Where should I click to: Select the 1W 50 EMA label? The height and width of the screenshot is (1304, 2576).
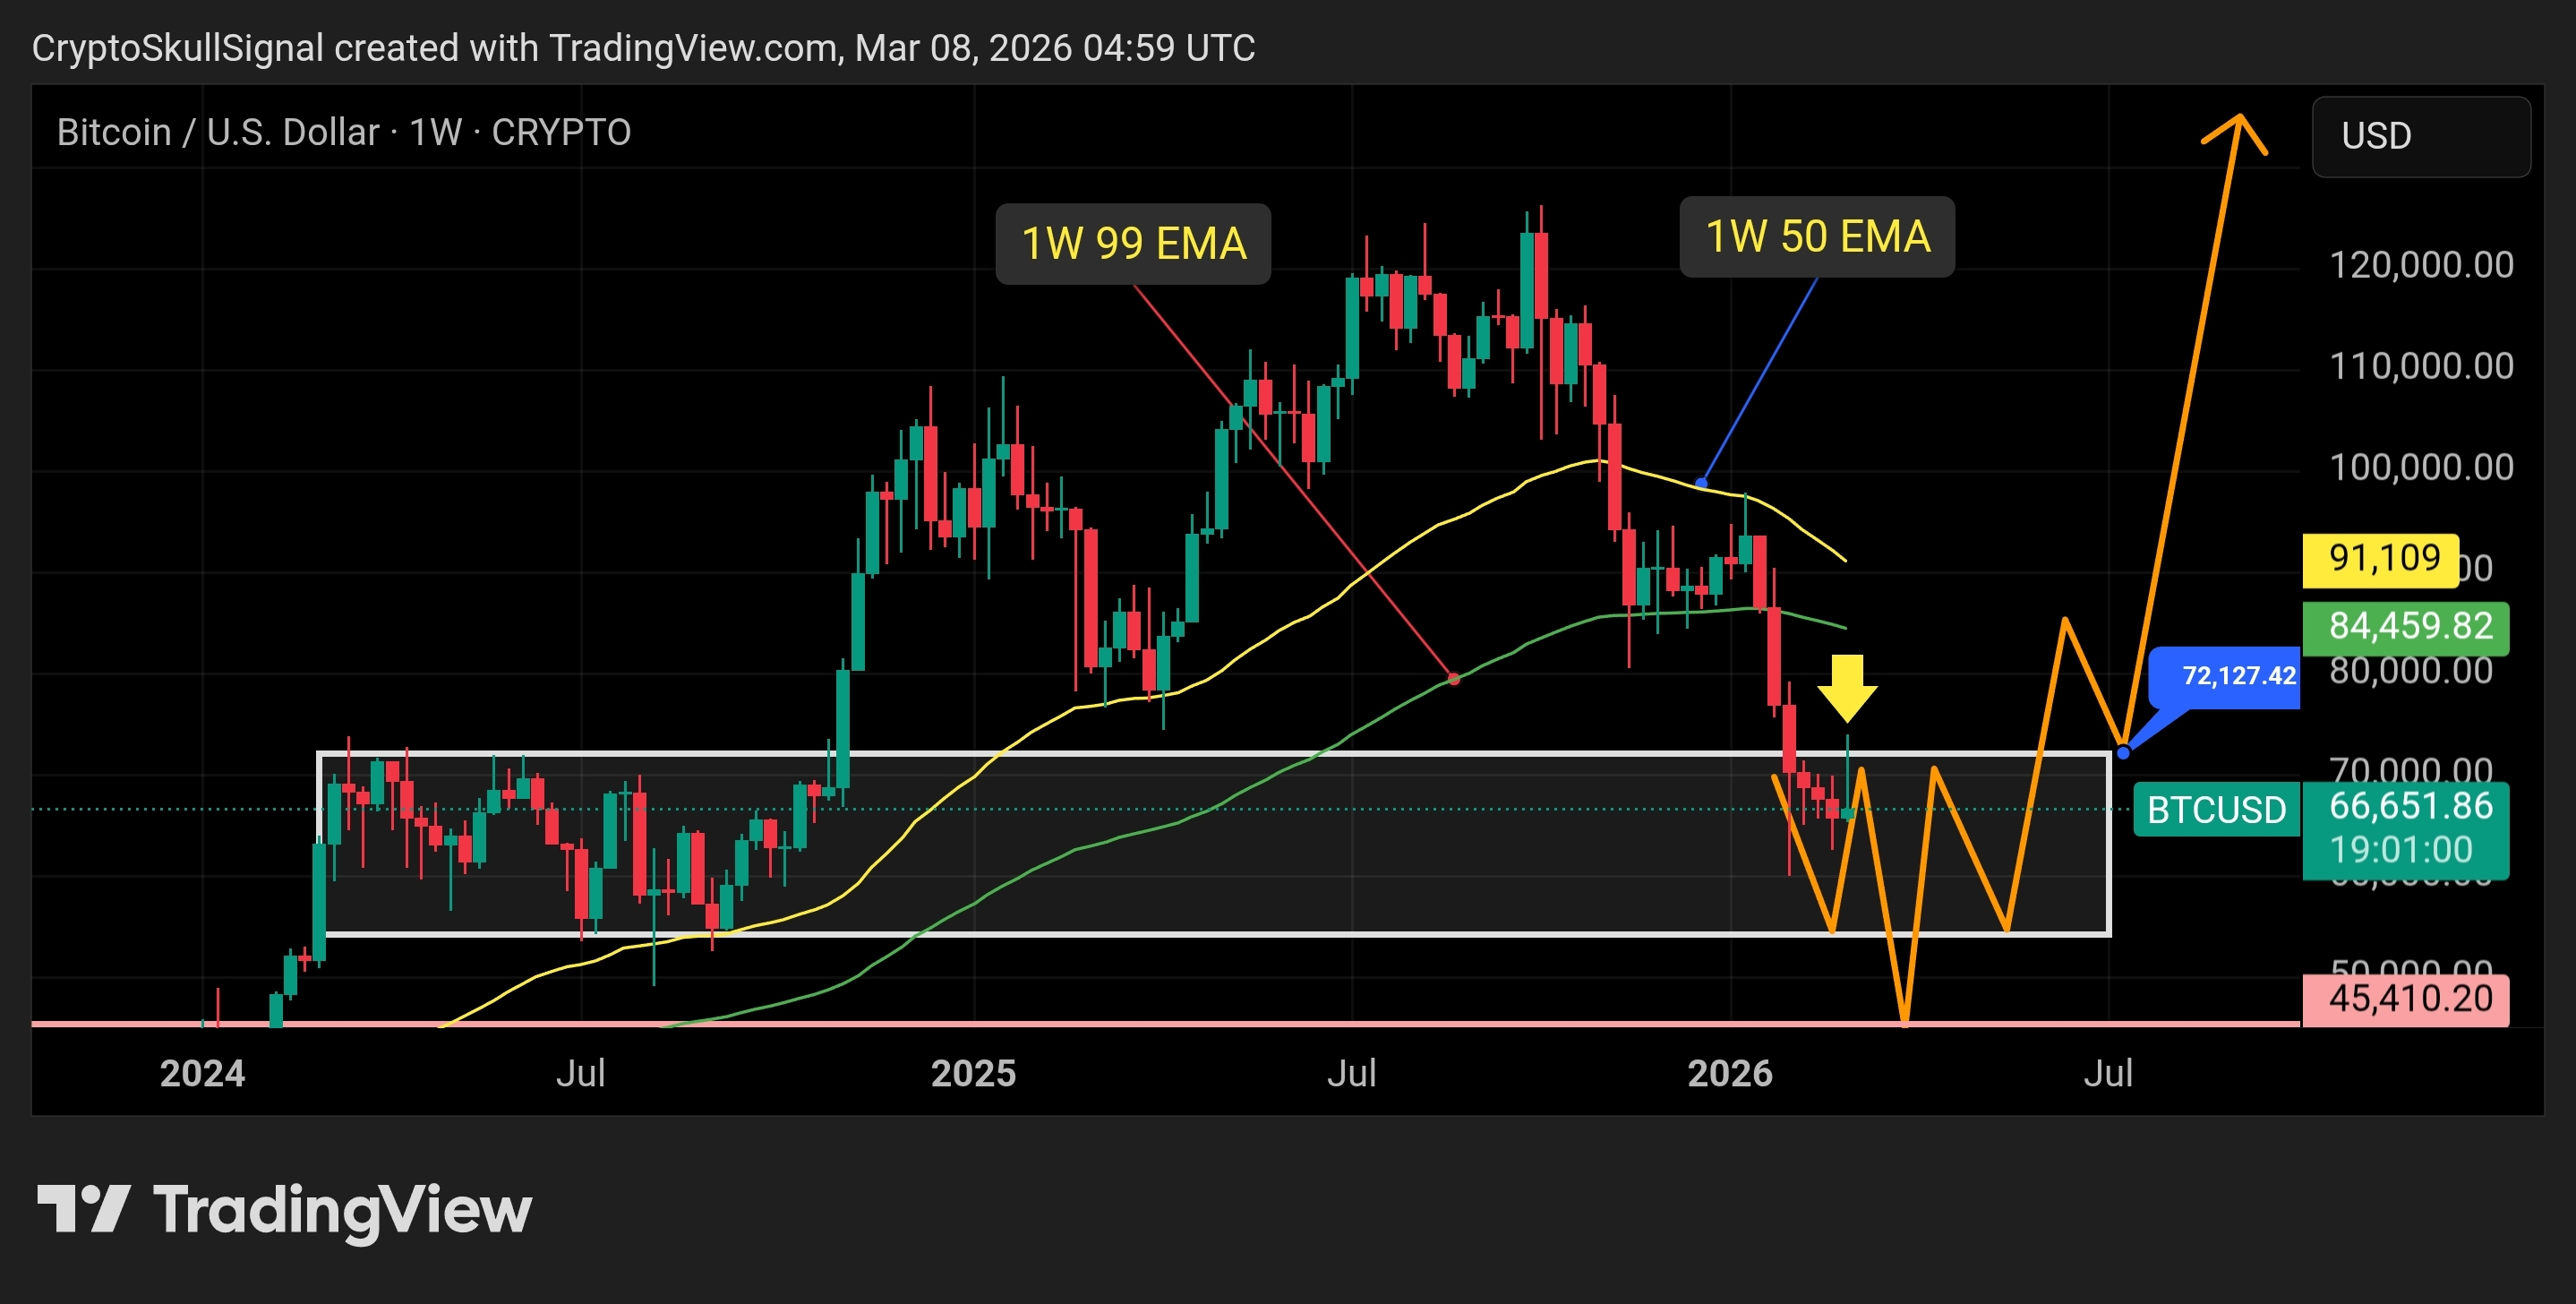click(1817, 237)
